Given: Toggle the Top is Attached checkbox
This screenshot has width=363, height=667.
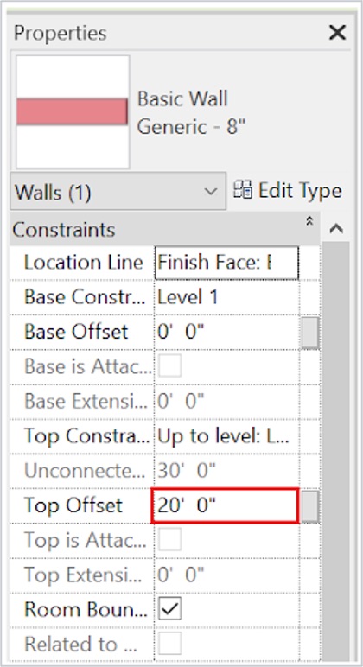Looking at the screenshot, I should tap(169, 540).
